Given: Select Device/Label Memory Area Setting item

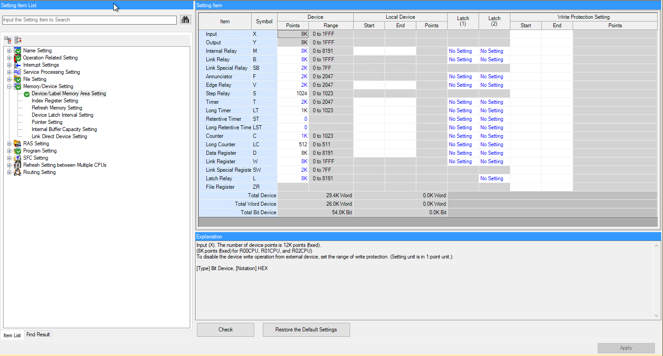Looking at the screenshot, I should point(69,93).
